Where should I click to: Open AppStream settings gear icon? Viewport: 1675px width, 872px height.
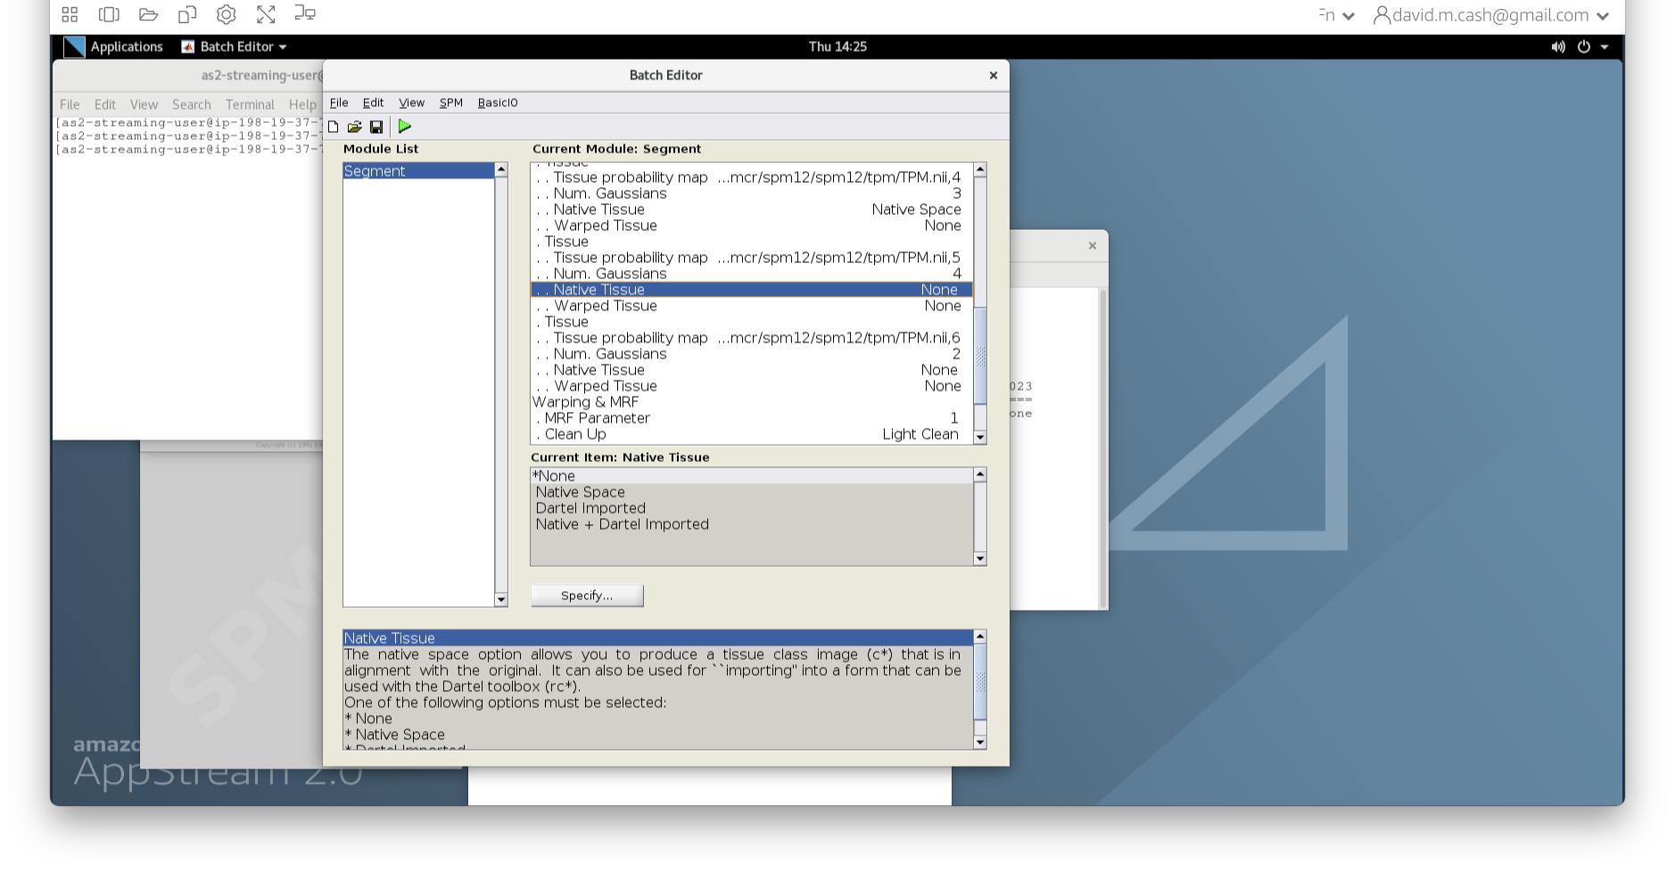pyautogui.click(x=227, y=14)
